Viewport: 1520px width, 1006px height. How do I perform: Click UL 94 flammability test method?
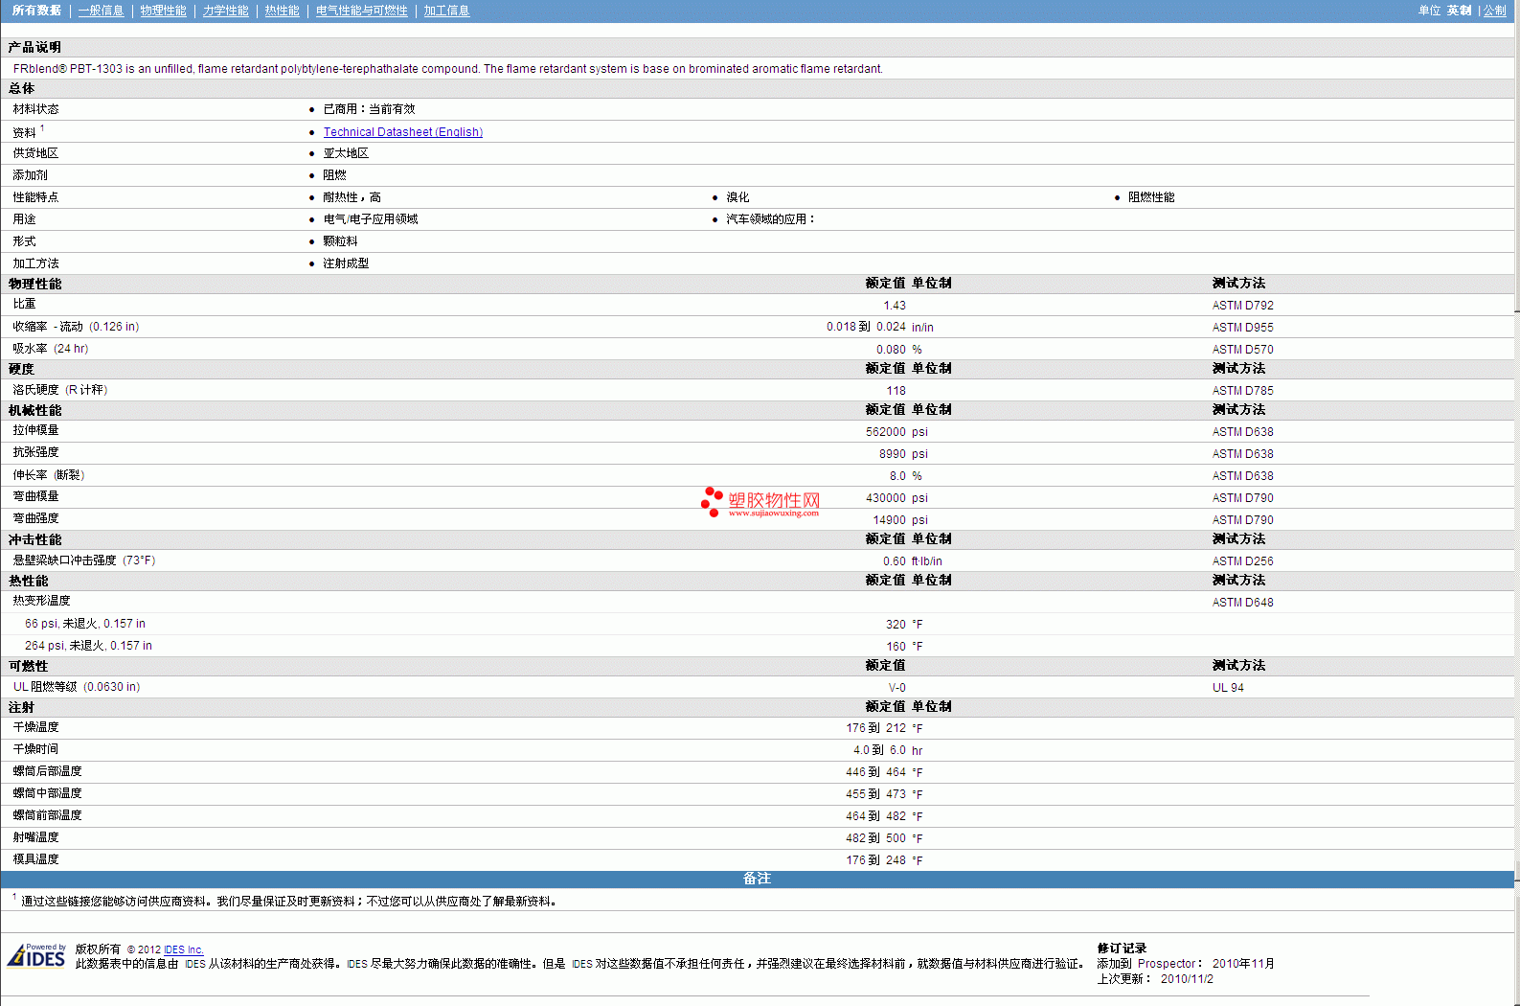click(1228, 688)
